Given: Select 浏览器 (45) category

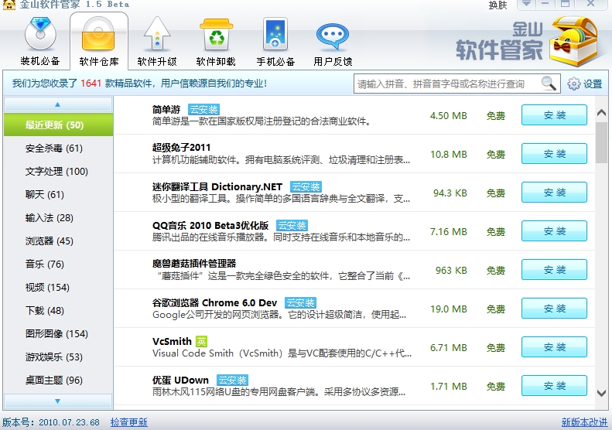Looking at the screenshot, I should [x=58, y=241].
